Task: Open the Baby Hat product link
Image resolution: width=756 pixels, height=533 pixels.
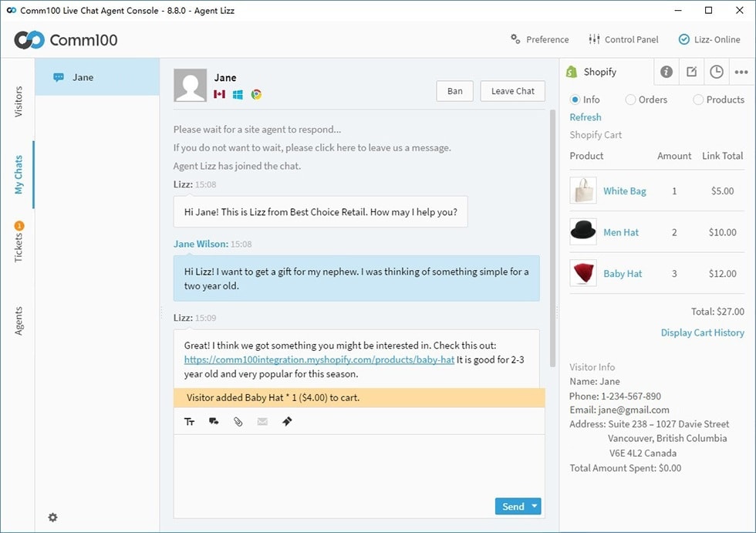Action: tap(623, 274)
